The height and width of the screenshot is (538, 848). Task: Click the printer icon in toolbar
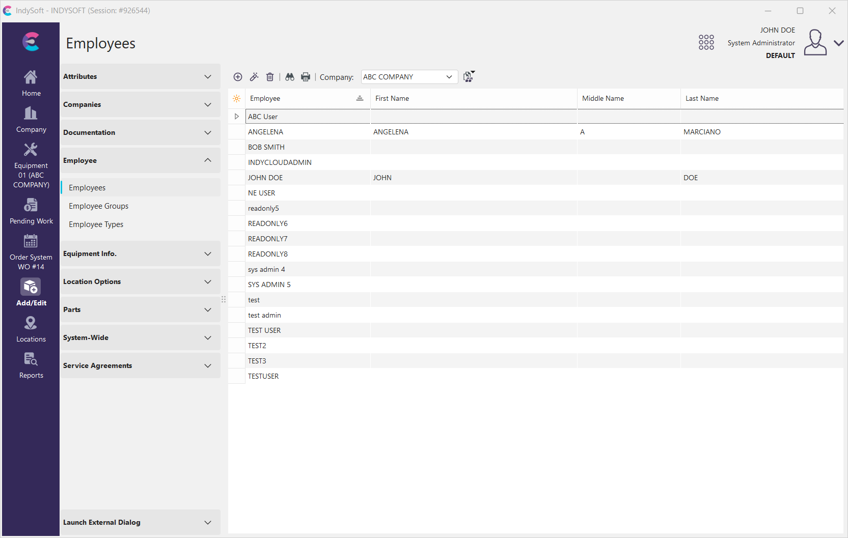(306, 77)
